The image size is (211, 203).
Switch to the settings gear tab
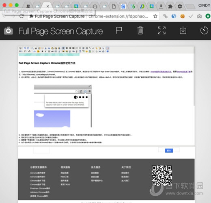[180, 6]
